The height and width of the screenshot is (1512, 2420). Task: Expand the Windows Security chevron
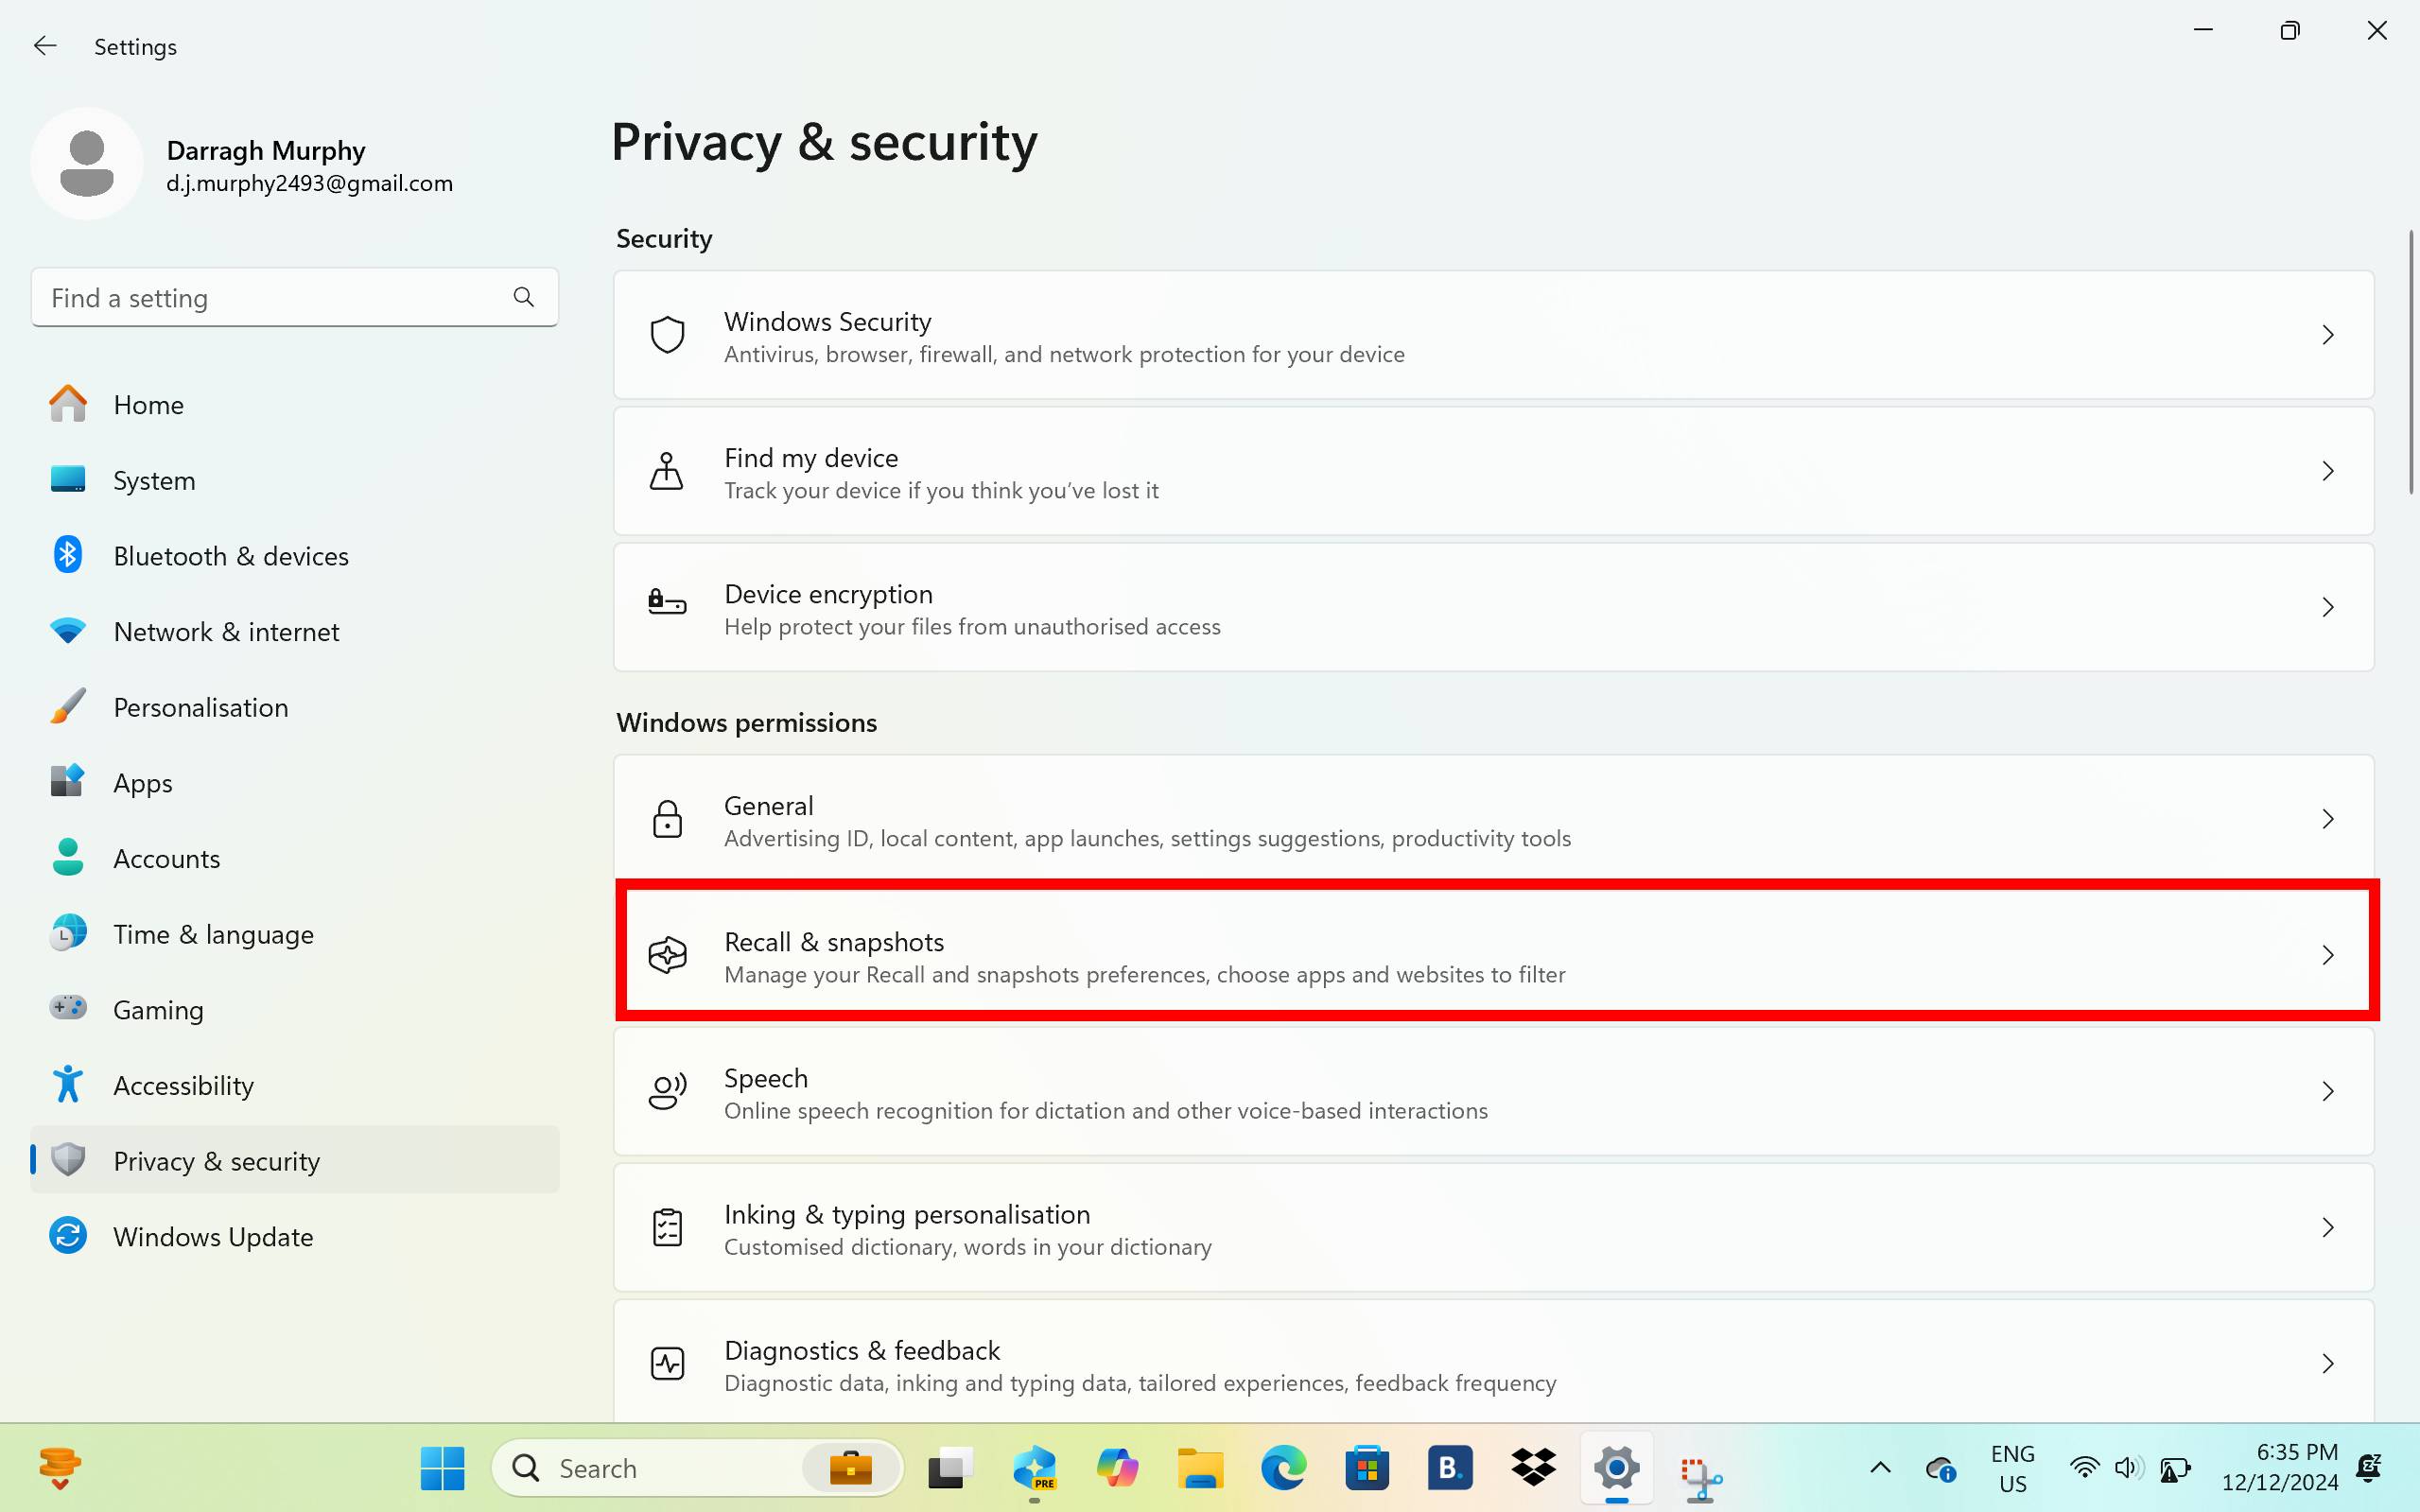pyautogui.click(x=2330, y=335)
